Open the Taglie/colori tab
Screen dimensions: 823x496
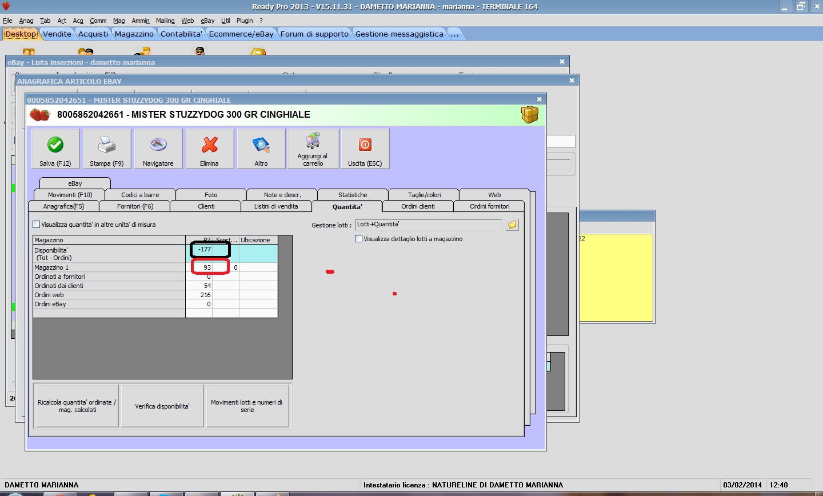(x=424, y=195)
